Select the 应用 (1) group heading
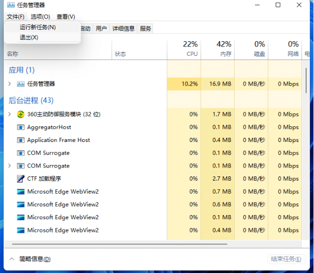The width and height of the screenshot is (314, 273). (21, 70)
